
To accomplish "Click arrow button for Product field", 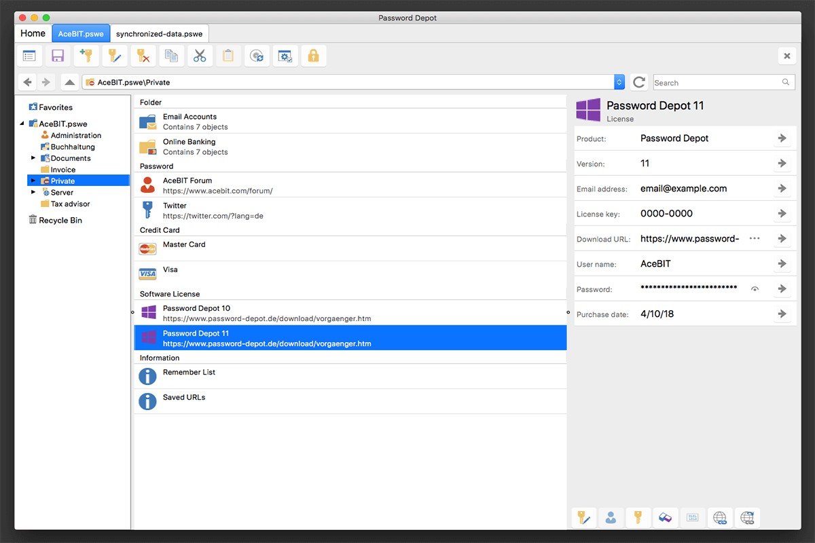I will pos(782,138).
